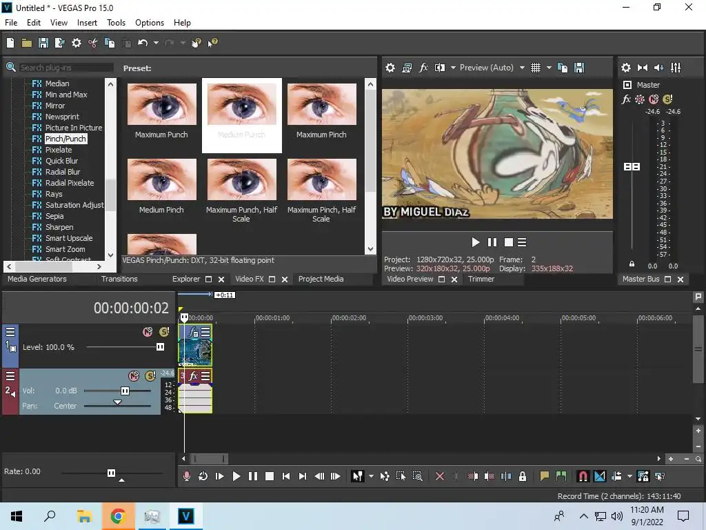Click the Search plug-ins field

click(x=66, y=68)
